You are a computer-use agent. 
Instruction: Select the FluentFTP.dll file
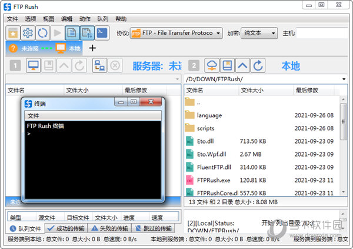(262, 167)
